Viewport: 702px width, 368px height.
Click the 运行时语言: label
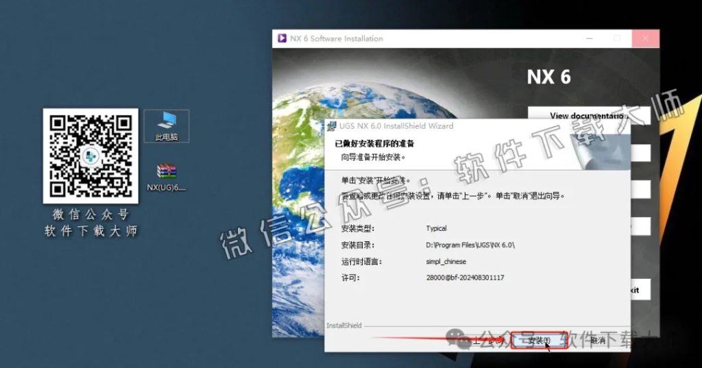[361, 262]
